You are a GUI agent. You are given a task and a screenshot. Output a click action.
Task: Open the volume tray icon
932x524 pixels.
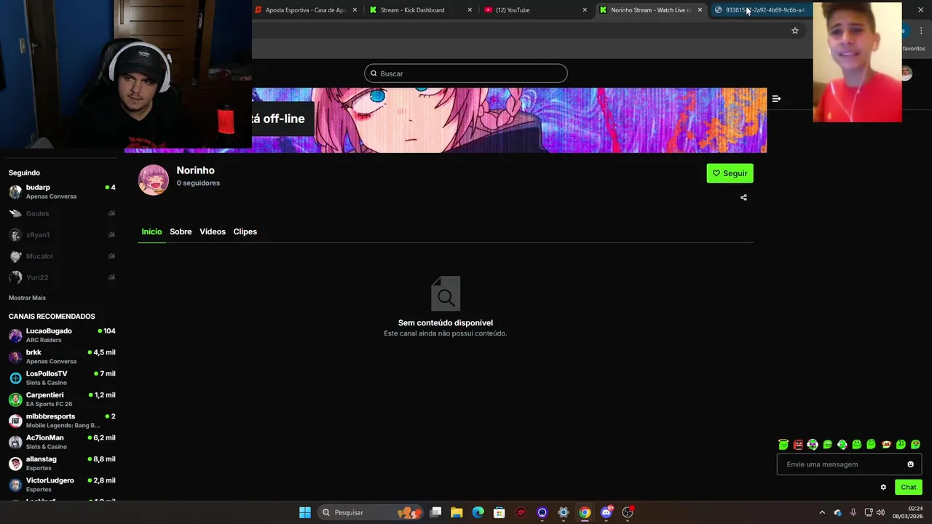pyautogui.click(x=880, y=512)
